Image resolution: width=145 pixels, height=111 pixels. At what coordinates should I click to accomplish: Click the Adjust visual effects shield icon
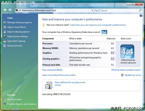click(5, 27)
